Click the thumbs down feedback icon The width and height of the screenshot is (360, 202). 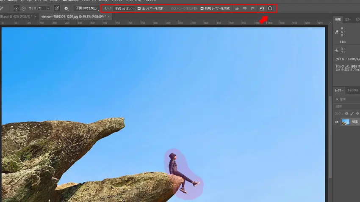click(245, 8)
